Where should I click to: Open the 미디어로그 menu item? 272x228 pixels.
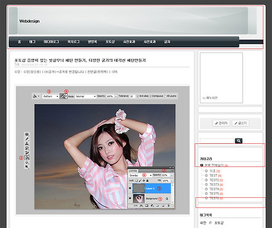[51, 42]
